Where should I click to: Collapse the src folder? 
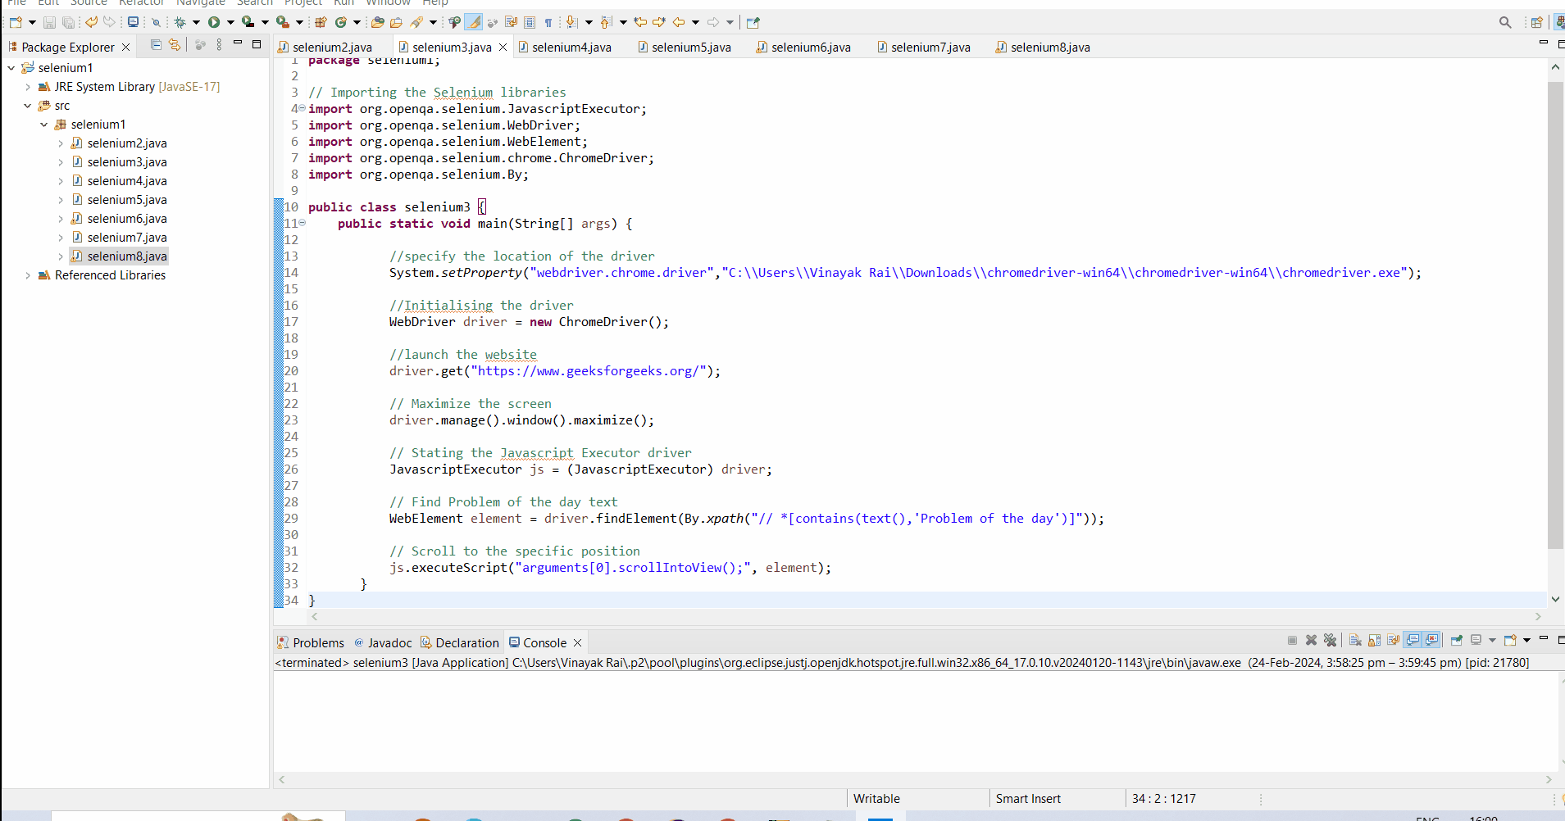coord(28,105)
